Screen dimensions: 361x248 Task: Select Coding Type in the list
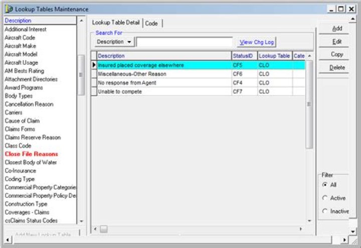pyautogui.click(x=20, y=179)
